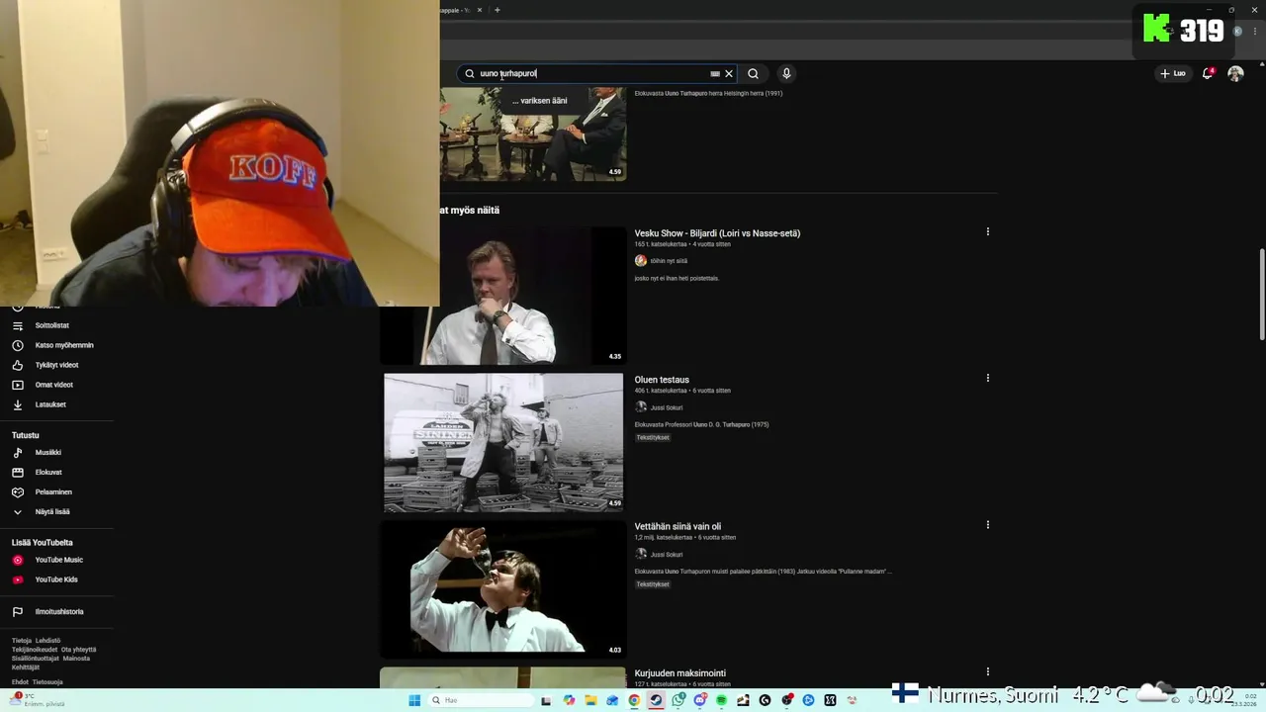1266x712 pixels.
Task: Click the Kurjuuden maksimointi video title
Action: (x=679, y=673)
